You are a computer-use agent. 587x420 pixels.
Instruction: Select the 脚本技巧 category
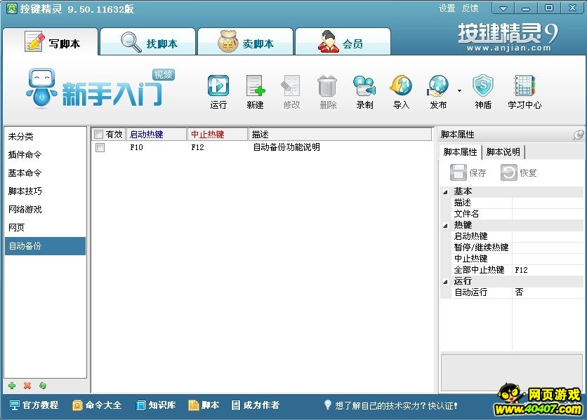point(45,191)
